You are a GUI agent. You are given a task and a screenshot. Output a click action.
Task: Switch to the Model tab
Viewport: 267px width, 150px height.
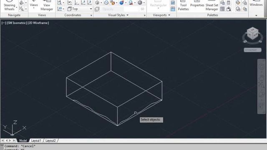coord(23,140)
